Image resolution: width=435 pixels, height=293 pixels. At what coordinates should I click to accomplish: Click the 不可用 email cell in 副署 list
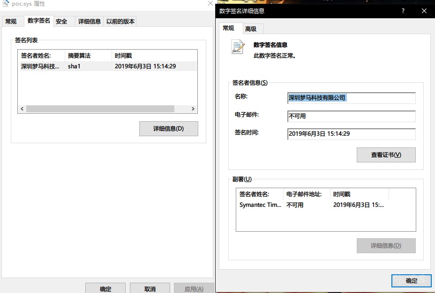[295, 205]
